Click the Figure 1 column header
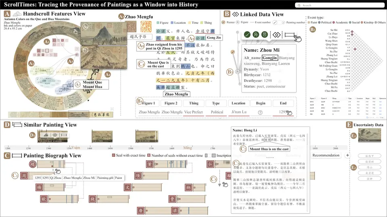Viewport: 387px width, 217px height. click(148, 103)
